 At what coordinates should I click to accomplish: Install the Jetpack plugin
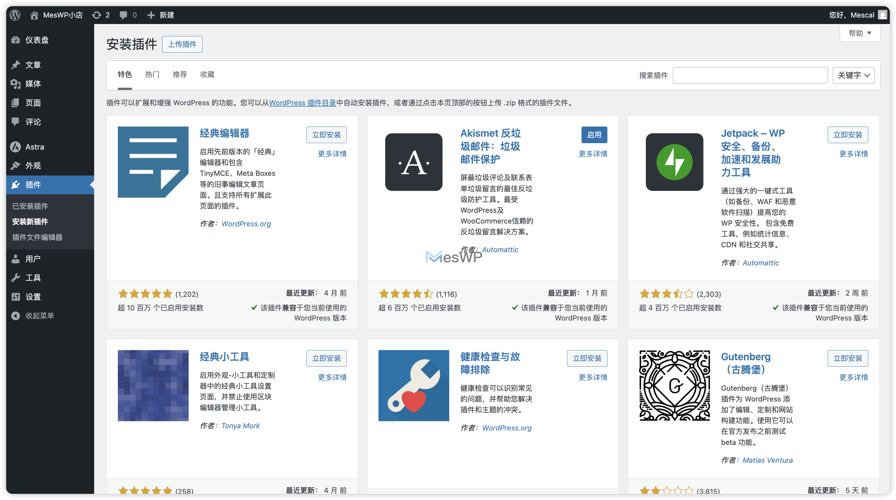pos(848,135)
